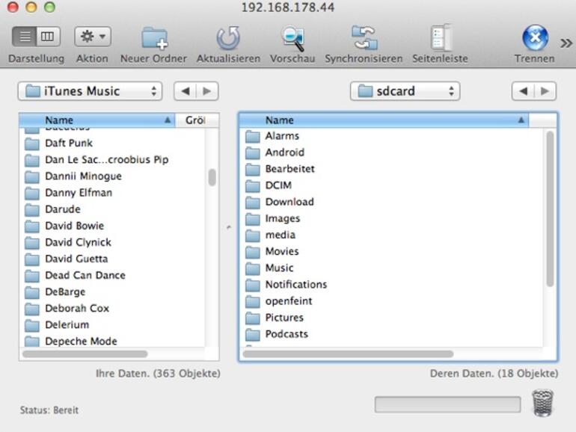Select the Dannii Minogue folder

point(111,176)
